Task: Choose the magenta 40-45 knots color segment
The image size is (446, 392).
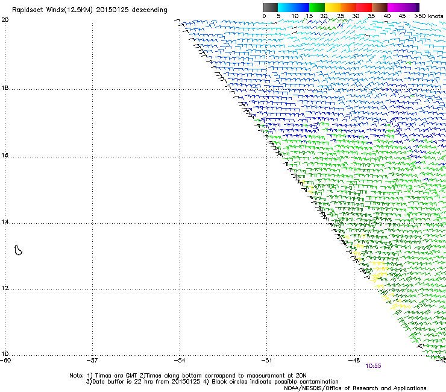Action: (395, 7)
